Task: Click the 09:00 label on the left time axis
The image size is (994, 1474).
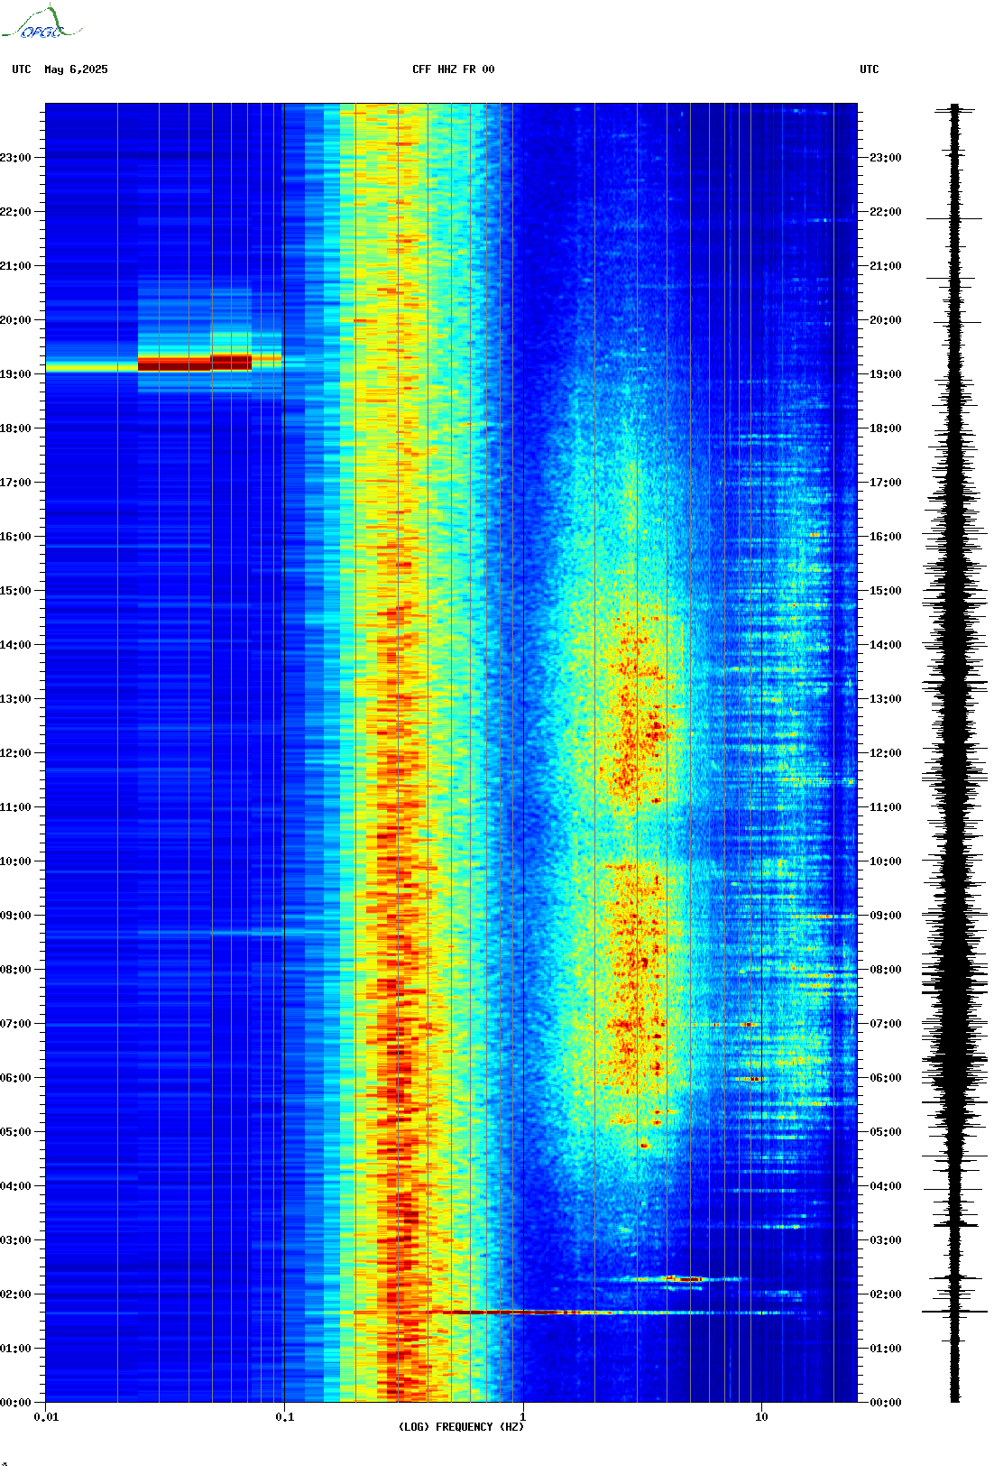Action: point(15,916)
